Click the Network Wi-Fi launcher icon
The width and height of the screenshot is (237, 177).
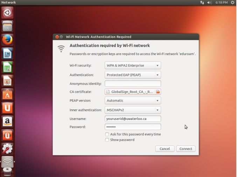(x=7, y=162)
